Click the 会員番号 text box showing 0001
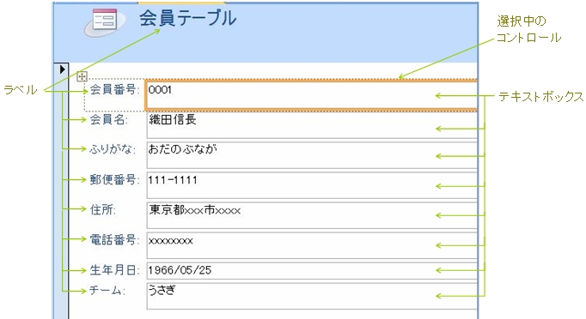 tap(312, 95)
